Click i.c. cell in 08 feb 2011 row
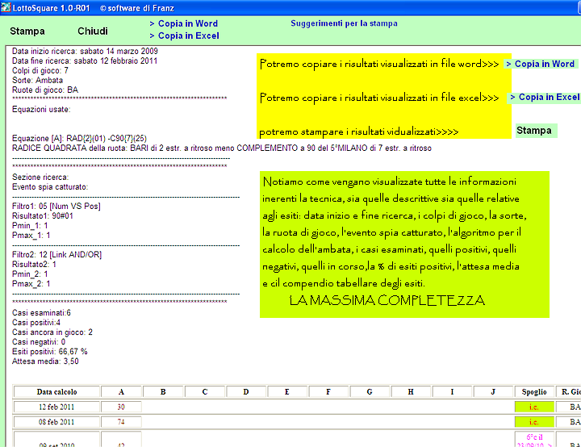Image resolution: width=581 pixels, height=447 pixels. [x=534, y=422]
